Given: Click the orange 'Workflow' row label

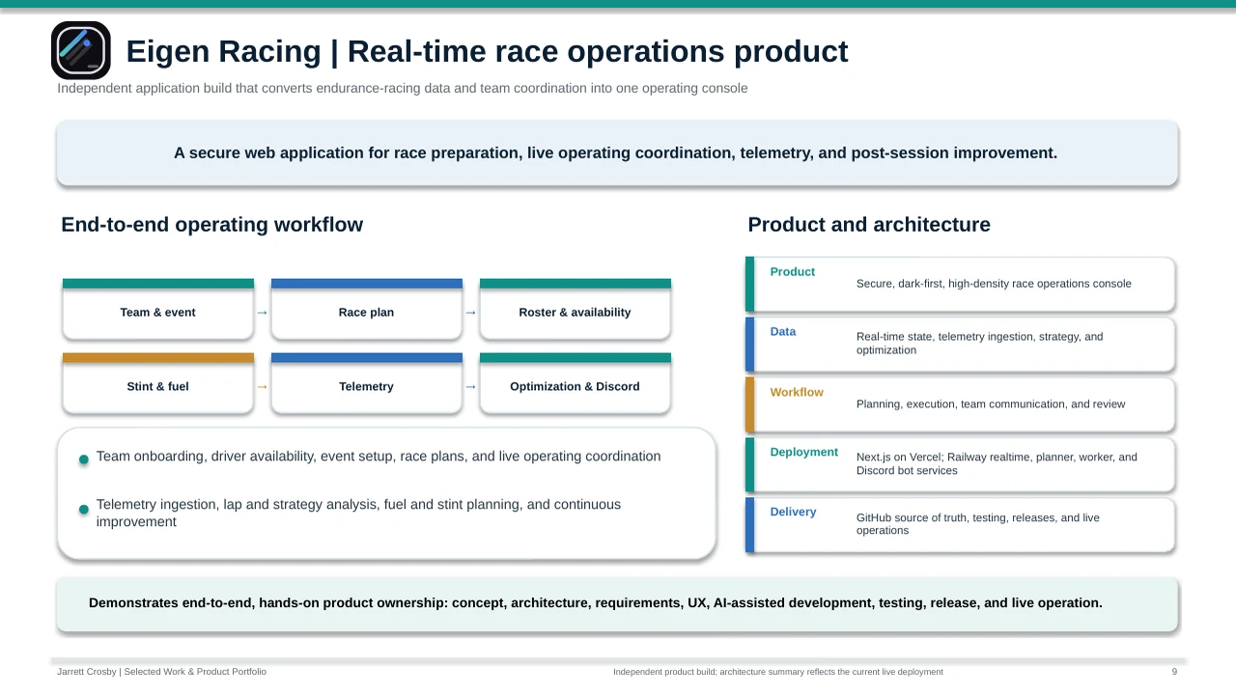Looking at the screenshot, I should tap(797, 393).
